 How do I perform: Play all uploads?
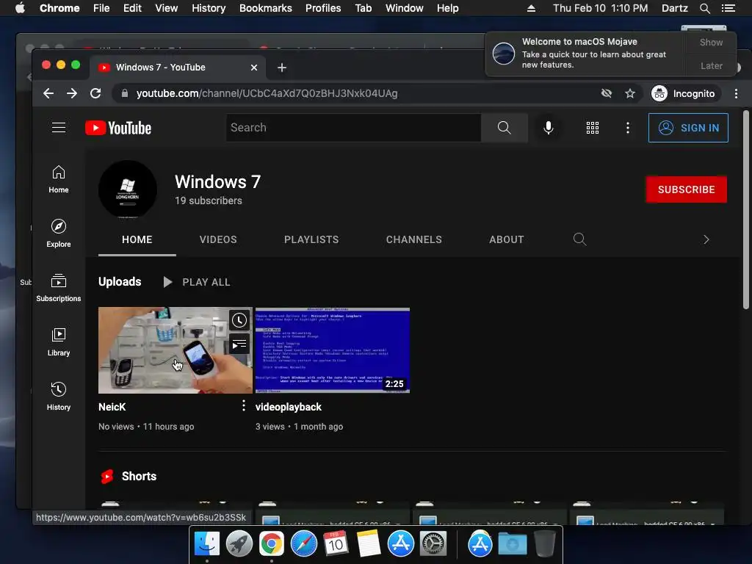[197, 282]
